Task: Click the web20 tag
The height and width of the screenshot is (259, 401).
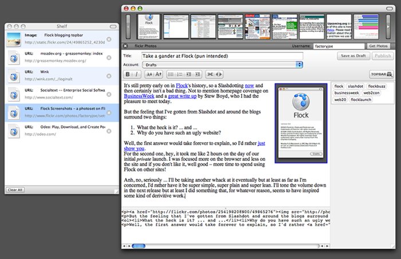Action: click(340, 100)
